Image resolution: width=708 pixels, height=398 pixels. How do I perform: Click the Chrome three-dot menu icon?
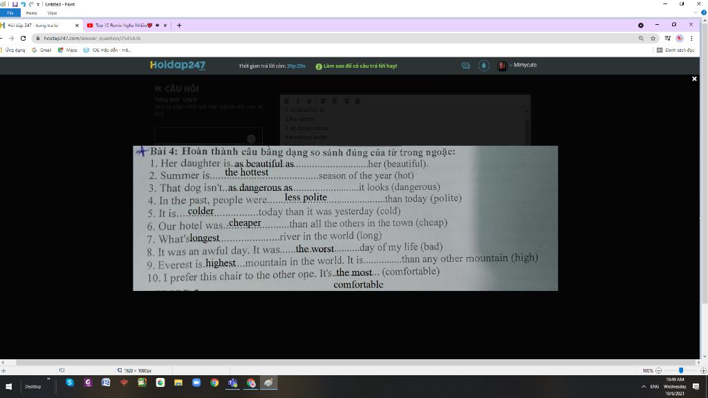(691, 39)
